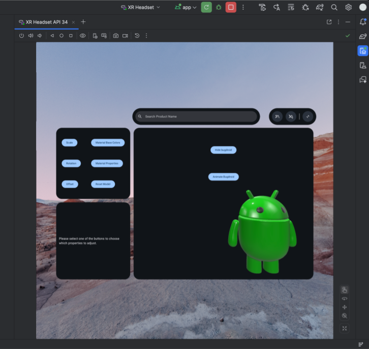The image size is (369, 349).
Task: Select the rotate view navigation tool
Action: (345, 299)
